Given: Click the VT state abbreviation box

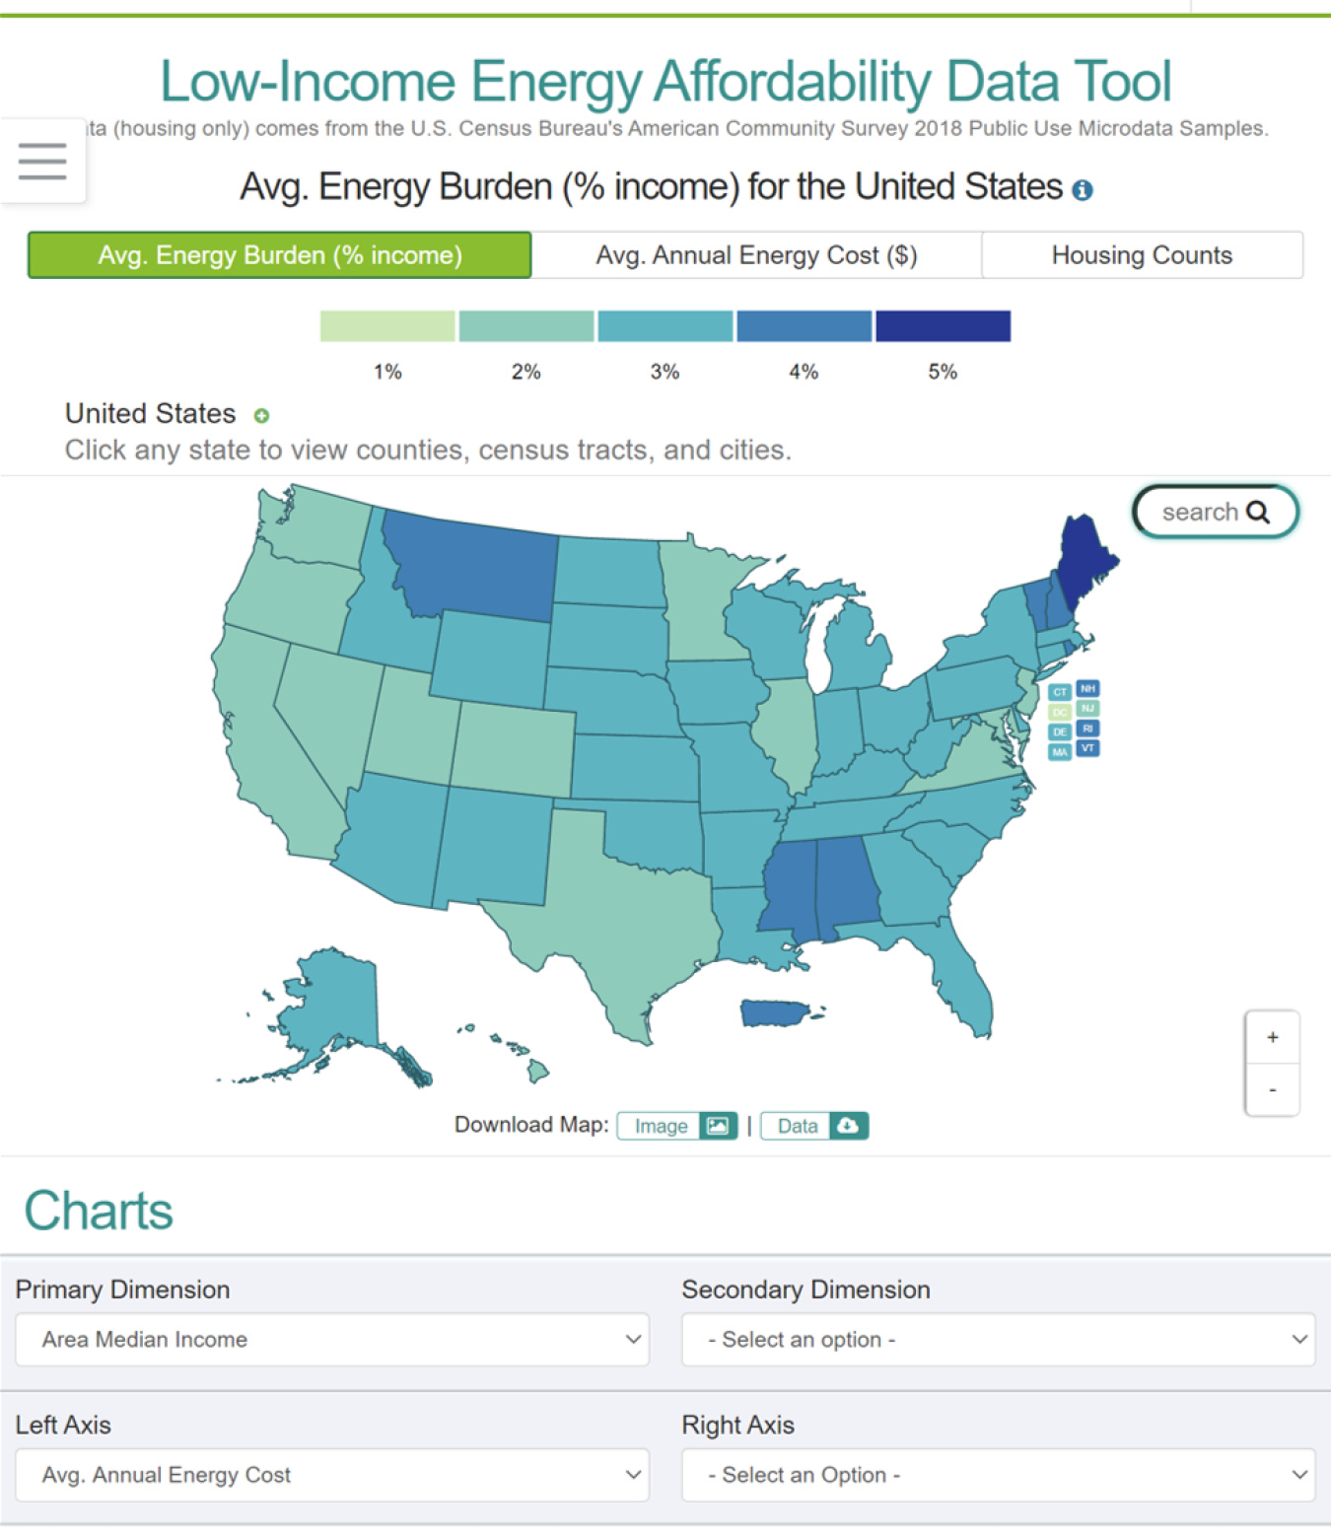Looking at the screenshot, I should [x=1087, y=749].
